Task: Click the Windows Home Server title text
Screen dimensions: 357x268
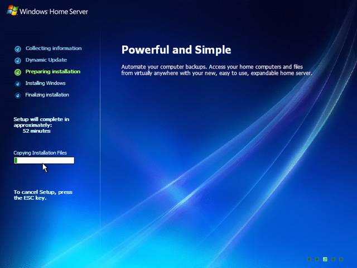Action: 54,12
